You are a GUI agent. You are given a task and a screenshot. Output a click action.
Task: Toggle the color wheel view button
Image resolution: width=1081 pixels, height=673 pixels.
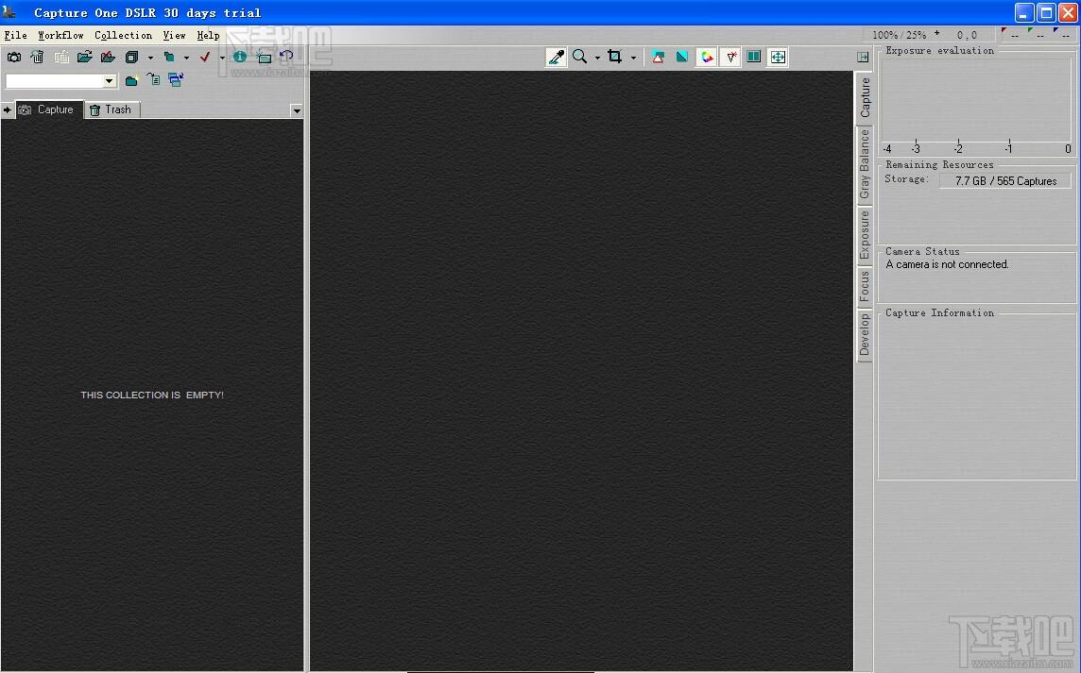[x=707, y=58]
